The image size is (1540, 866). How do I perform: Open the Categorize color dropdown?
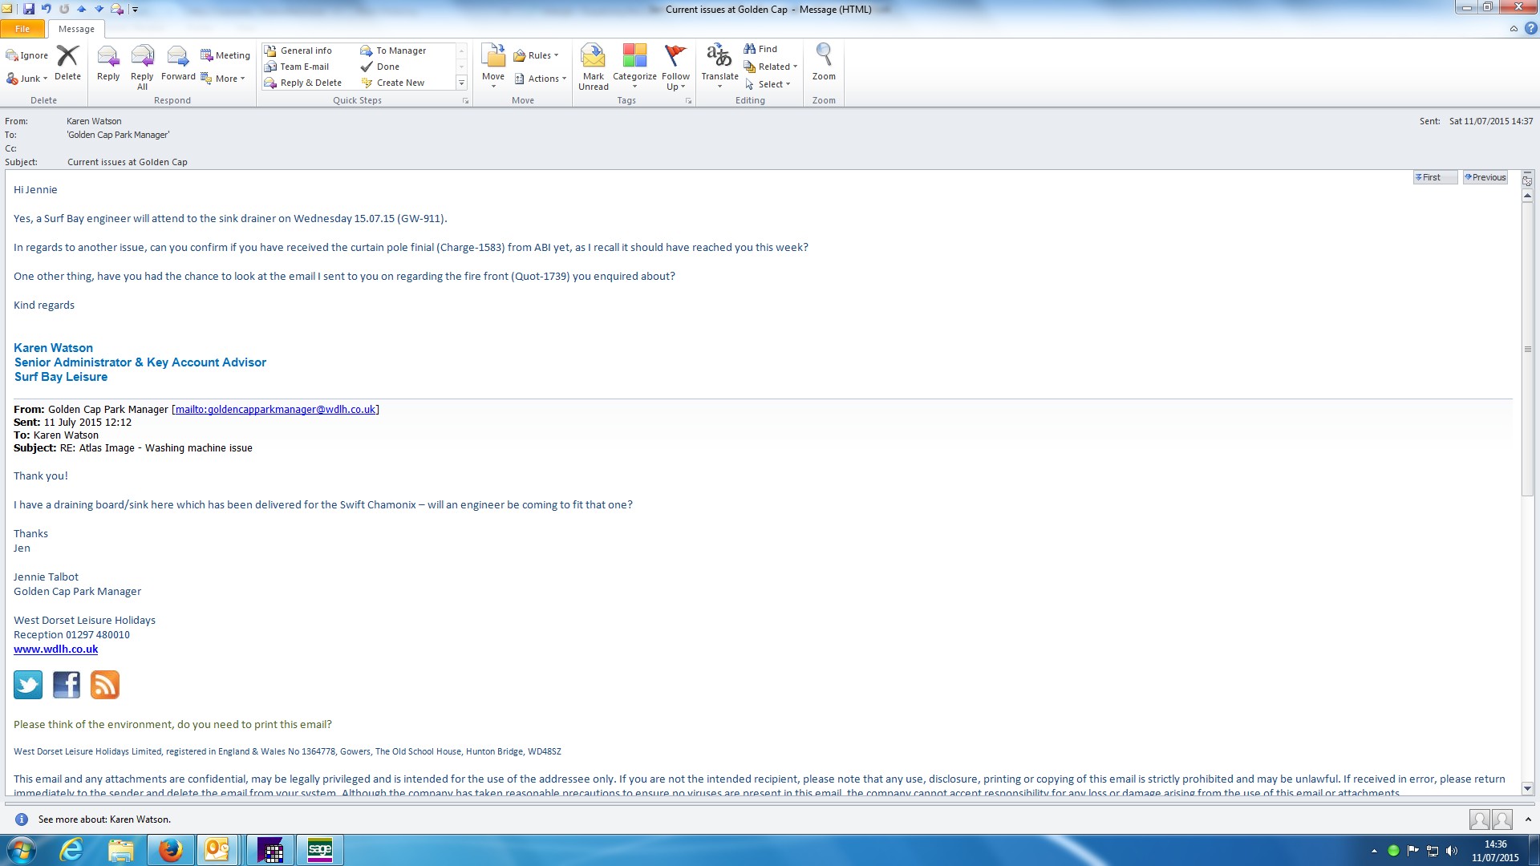tap(634, 65)
